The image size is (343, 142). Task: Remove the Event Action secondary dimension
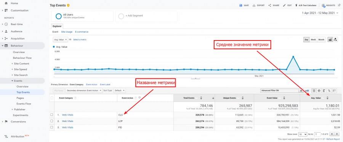139,98
